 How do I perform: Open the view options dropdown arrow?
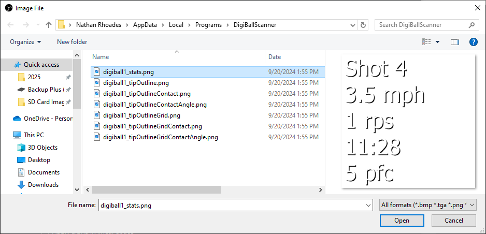437,42
